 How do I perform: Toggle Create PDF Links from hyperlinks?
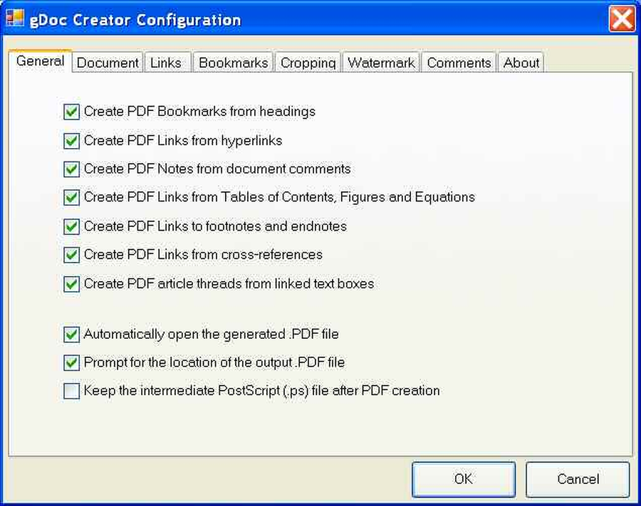pyautogui.click(x=71, y=141)
